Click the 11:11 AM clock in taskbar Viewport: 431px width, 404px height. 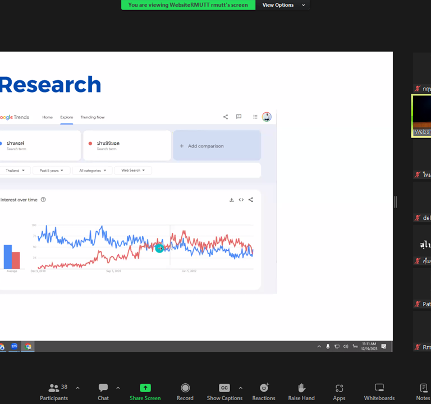click(x=369, y=346)
